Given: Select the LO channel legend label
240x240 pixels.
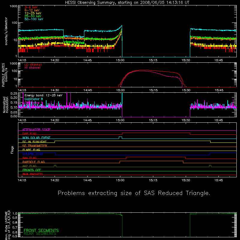Looking at the screenshot, I should click(33, 65).
